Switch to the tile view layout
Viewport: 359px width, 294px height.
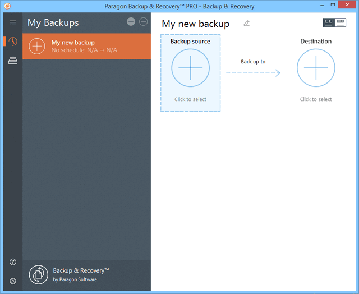click(329, 22)
